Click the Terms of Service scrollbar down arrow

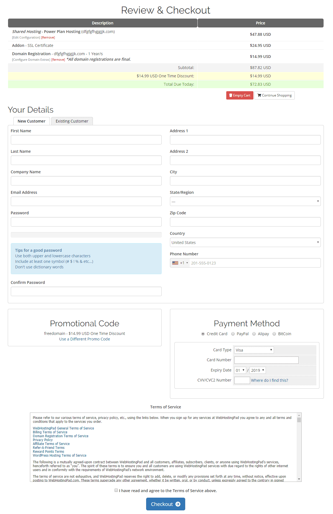pos(299,479)
